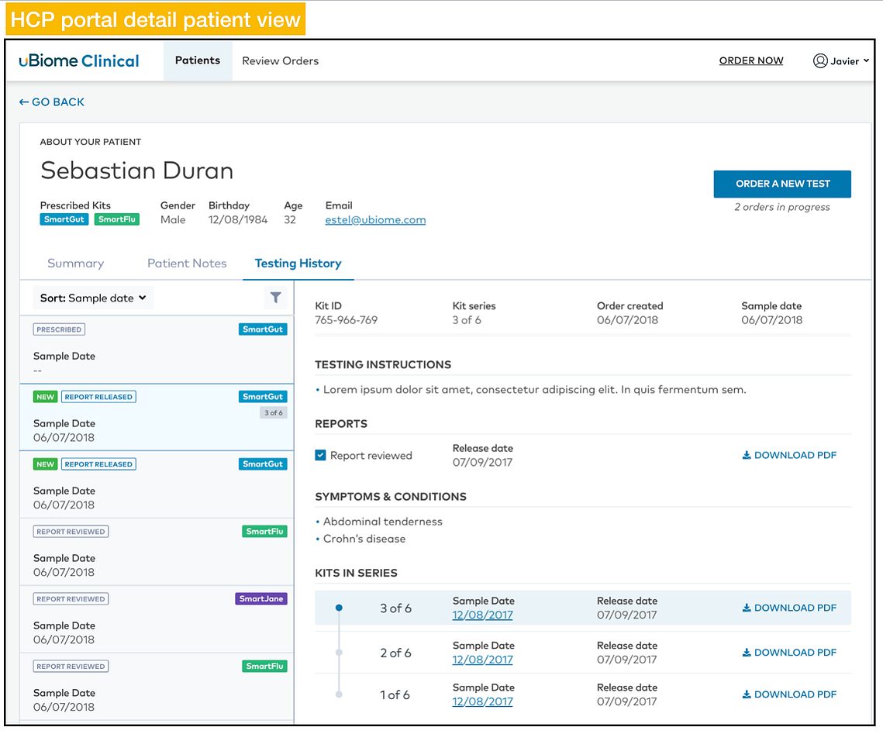Click the last SmartFlu badge in list
The width and height of the screenshot is (883, 734).
point(264,666)
